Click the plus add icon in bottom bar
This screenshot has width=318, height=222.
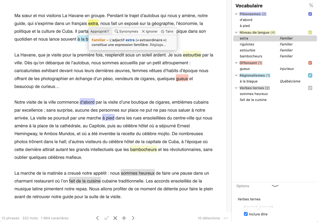(124, 218)
